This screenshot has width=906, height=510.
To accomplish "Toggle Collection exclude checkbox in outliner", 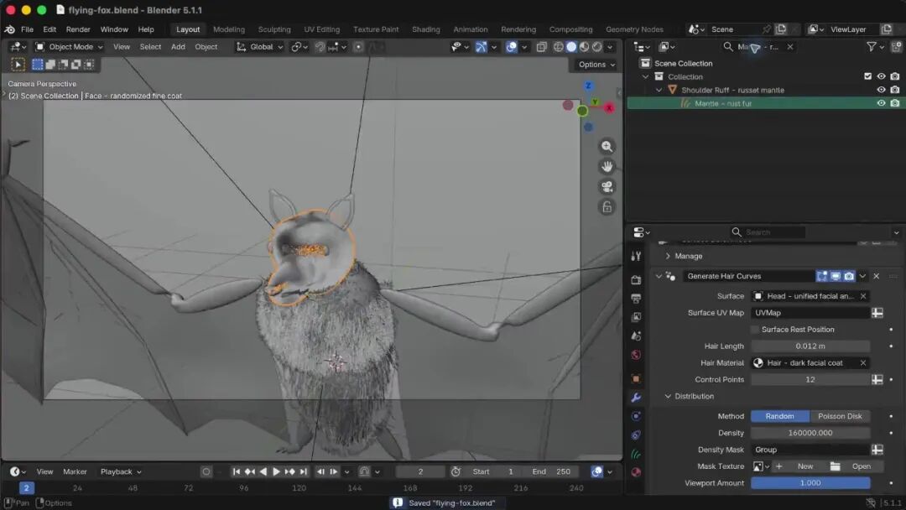I will (867, 76).
